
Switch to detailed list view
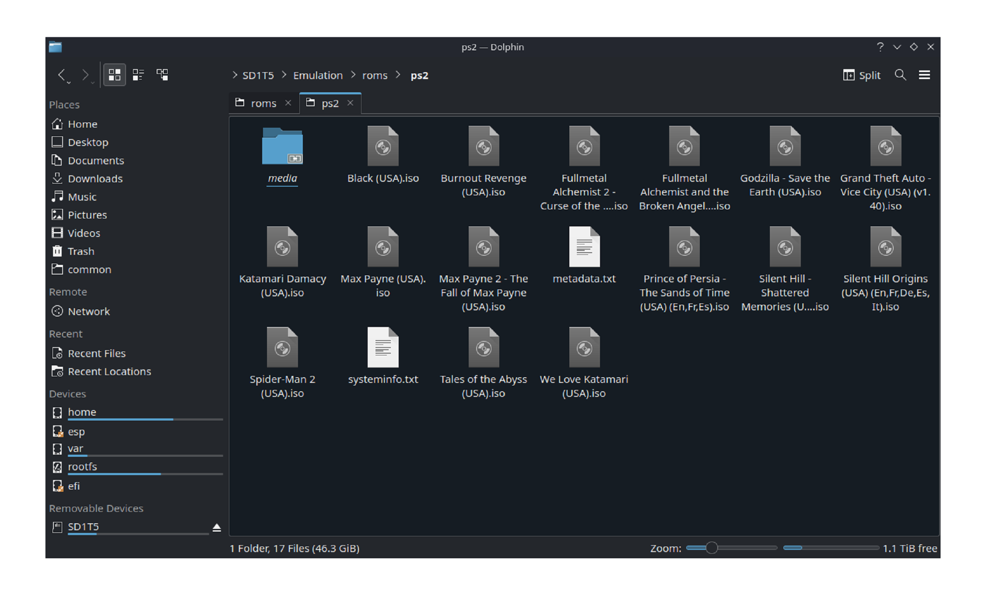coord(139,75)
